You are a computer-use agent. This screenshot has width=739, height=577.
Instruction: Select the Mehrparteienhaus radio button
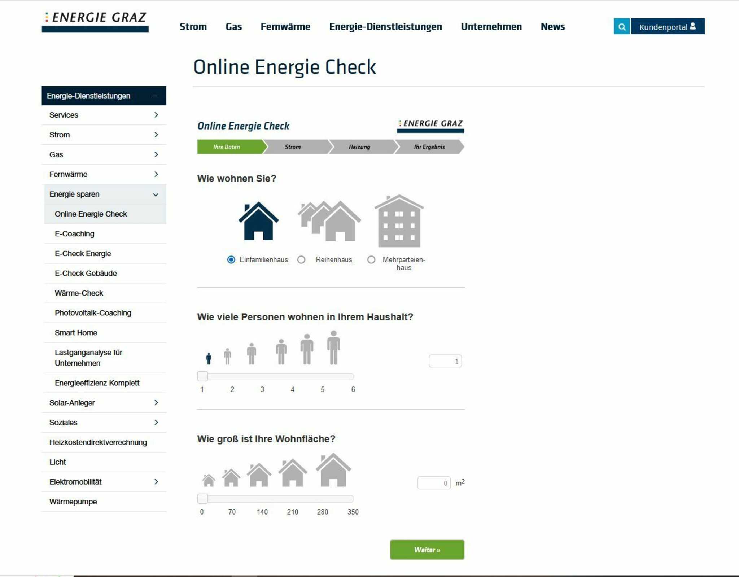pyautogui.click(x=371, y=260)
